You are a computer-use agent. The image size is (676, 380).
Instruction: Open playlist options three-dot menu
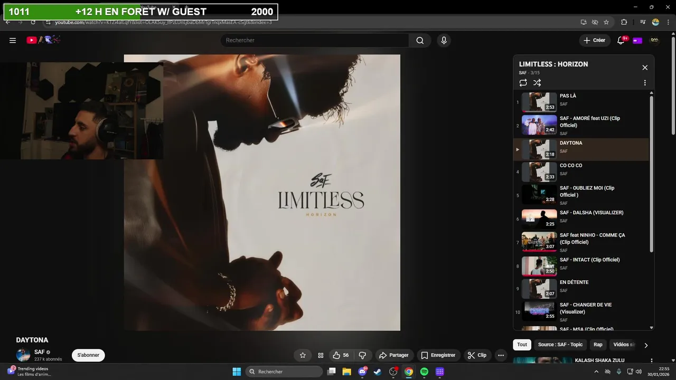[645, 83]
